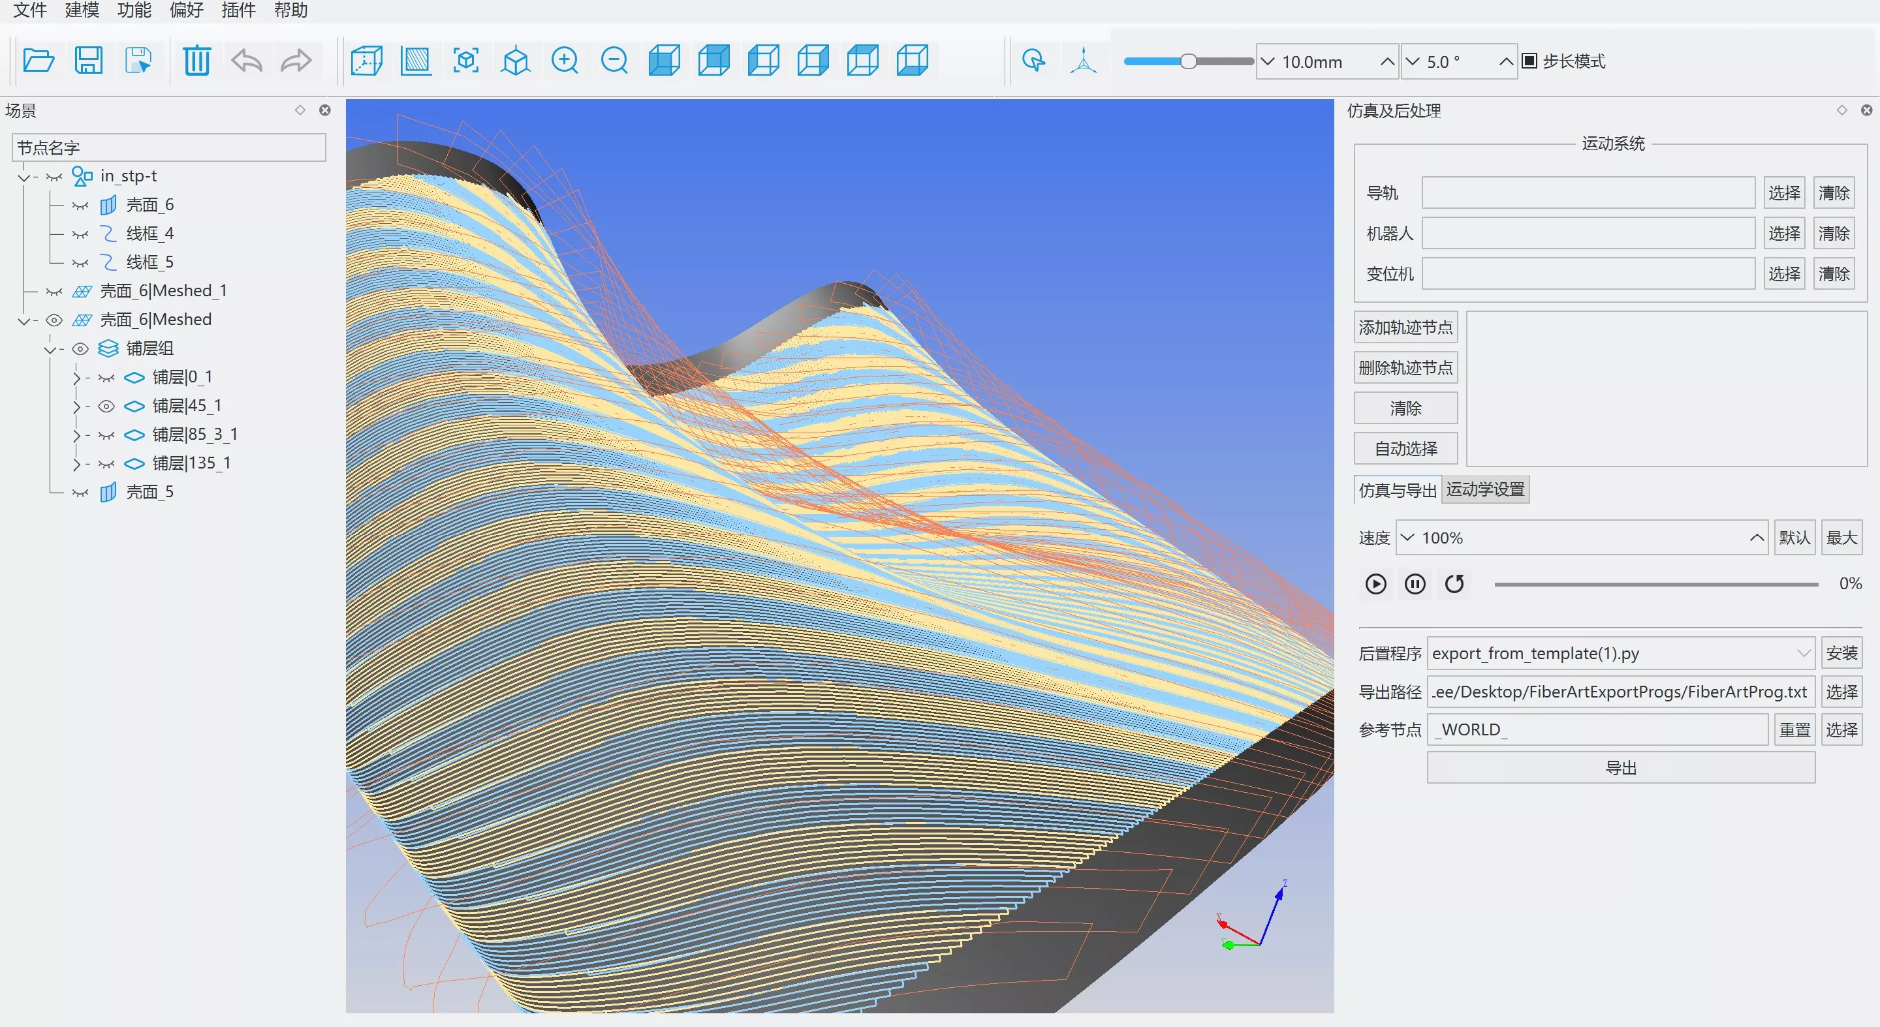Undo the last action
The width and height of the screenshot is (1880, 1027).
click(x=246, y=61)
